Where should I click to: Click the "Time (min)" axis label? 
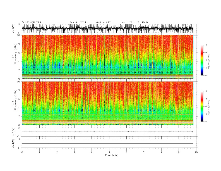[x=112, y=155]
